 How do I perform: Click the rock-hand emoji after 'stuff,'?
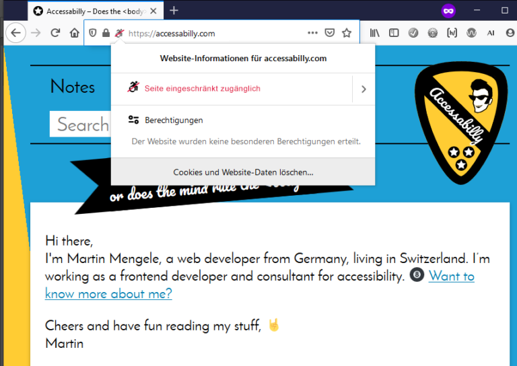pyautogui.click(x=274, y=325)
